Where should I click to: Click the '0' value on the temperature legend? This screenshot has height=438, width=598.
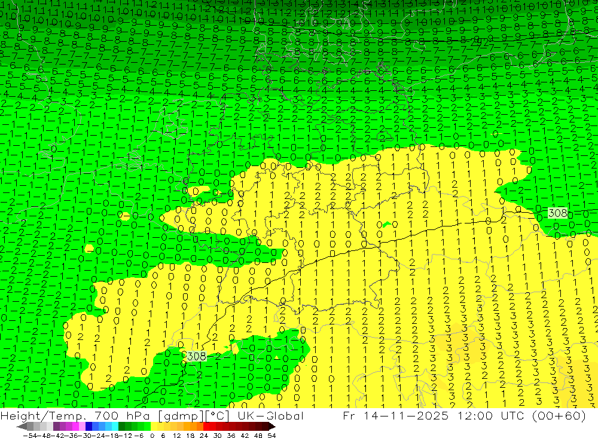point(152,436)
